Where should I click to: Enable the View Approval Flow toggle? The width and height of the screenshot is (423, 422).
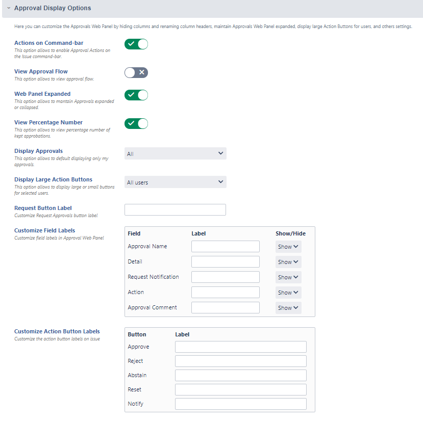136,72
